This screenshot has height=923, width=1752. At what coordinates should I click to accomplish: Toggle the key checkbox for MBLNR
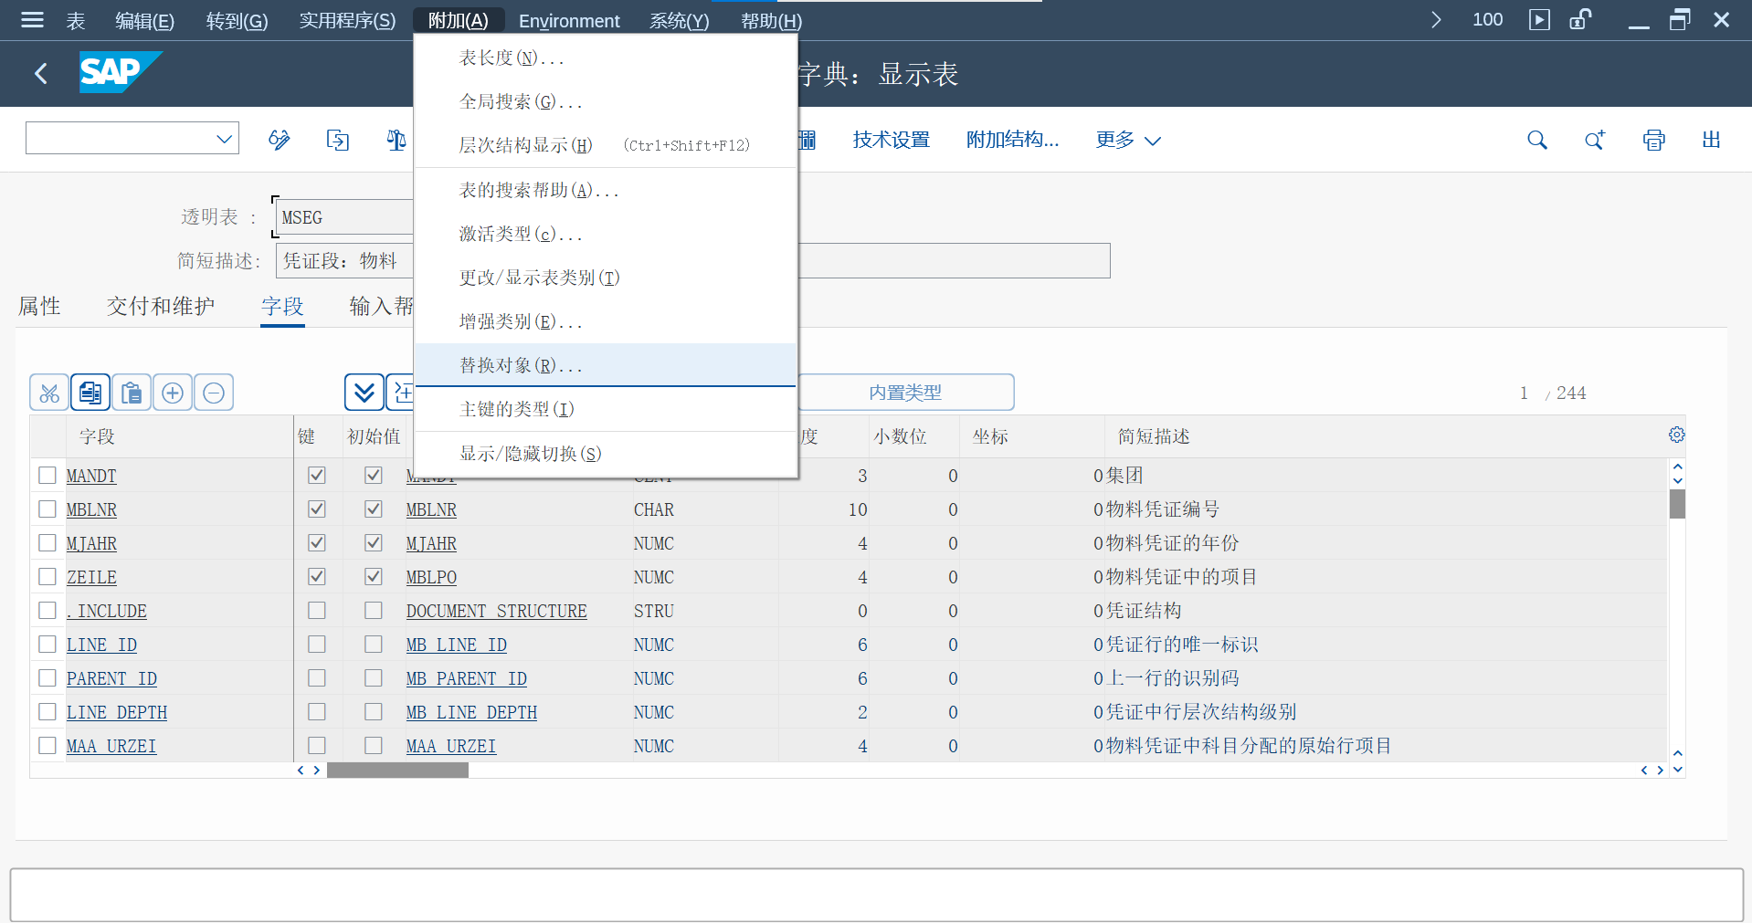coord(316,509)
